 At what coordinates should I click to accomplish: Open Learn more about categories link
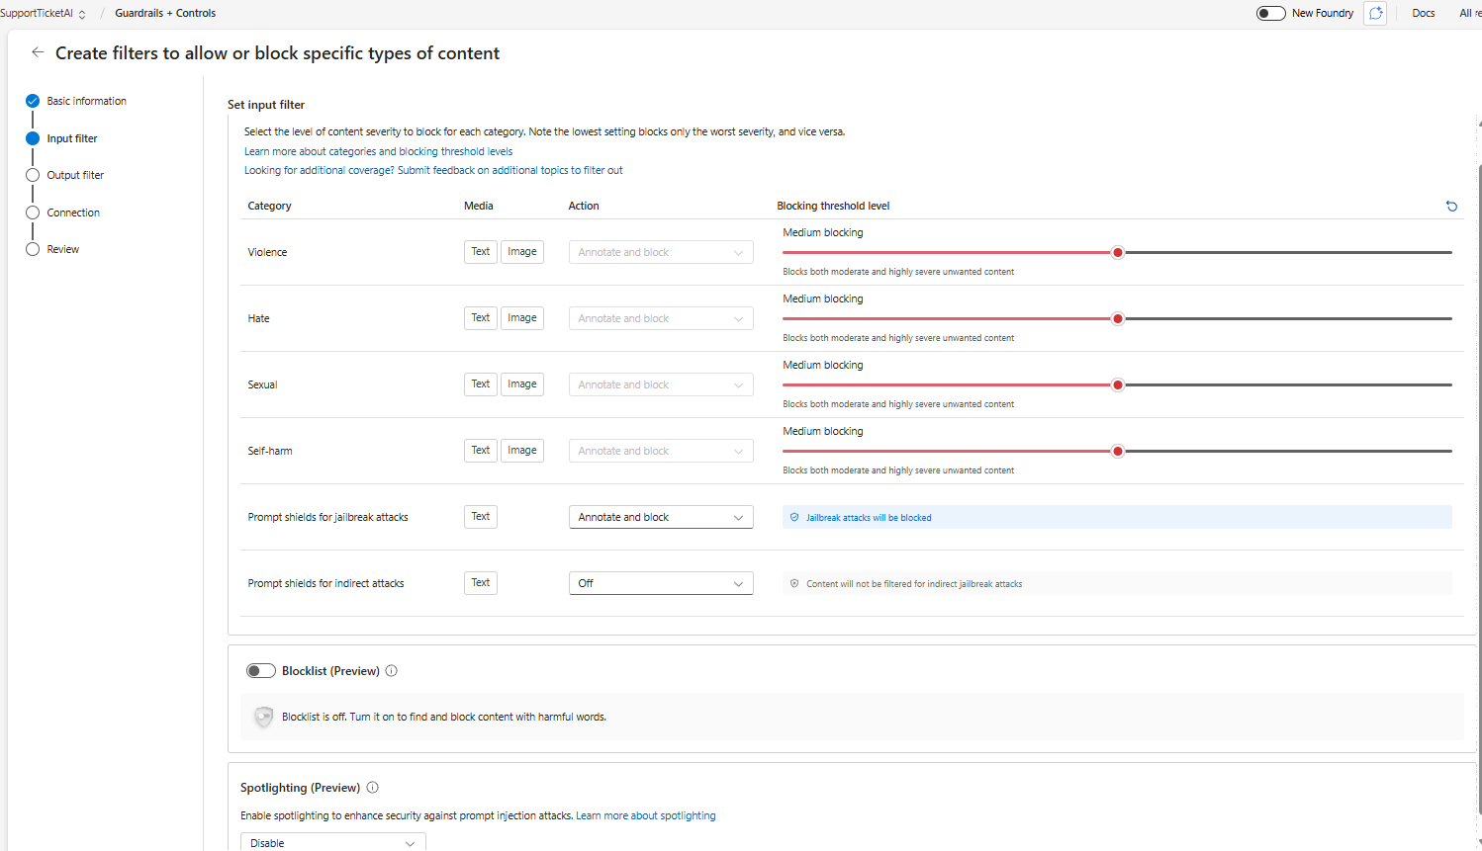pos(378,151)
